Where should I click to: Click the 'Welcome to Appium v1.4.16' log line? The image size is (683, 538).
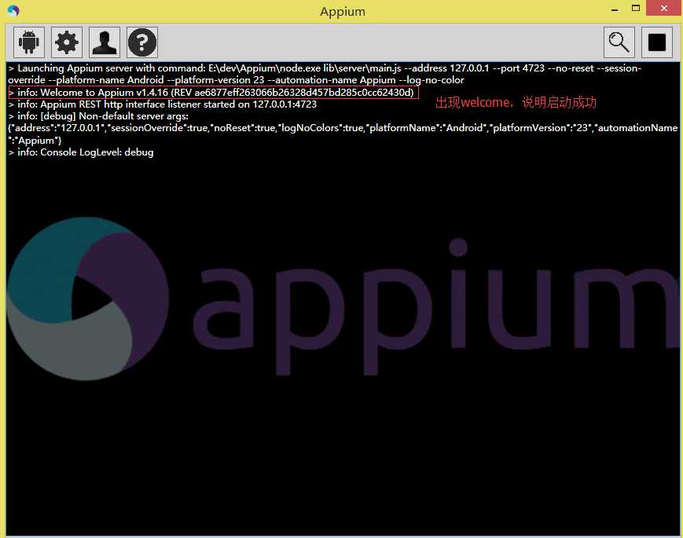pyautogui.click(x=211, y=92)
